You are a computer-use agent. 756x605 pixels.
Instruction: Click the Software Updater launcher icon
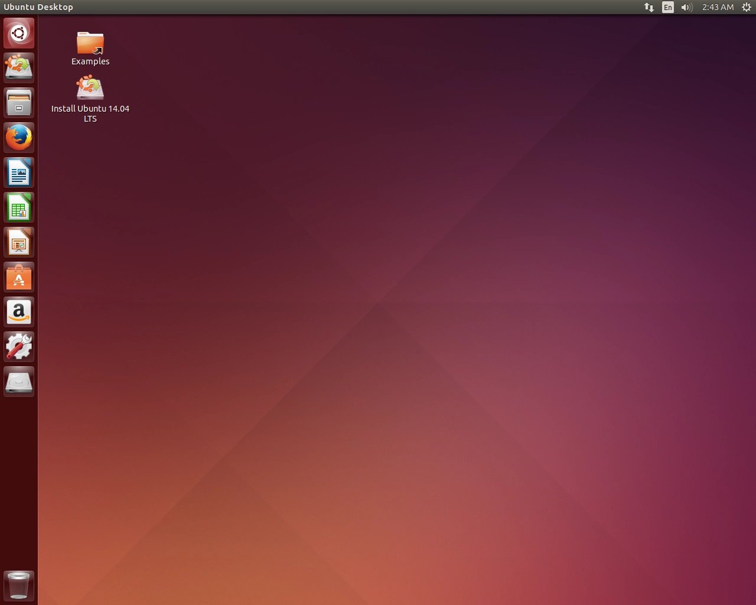[18, 67]
